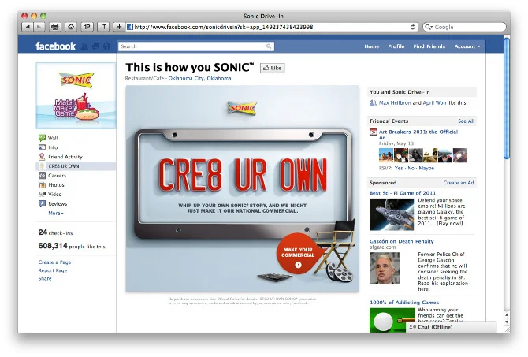Viewport: 528px width, 357px height.
Task: Open the Oklahoma City link
Action: click(x=199, y=78)
